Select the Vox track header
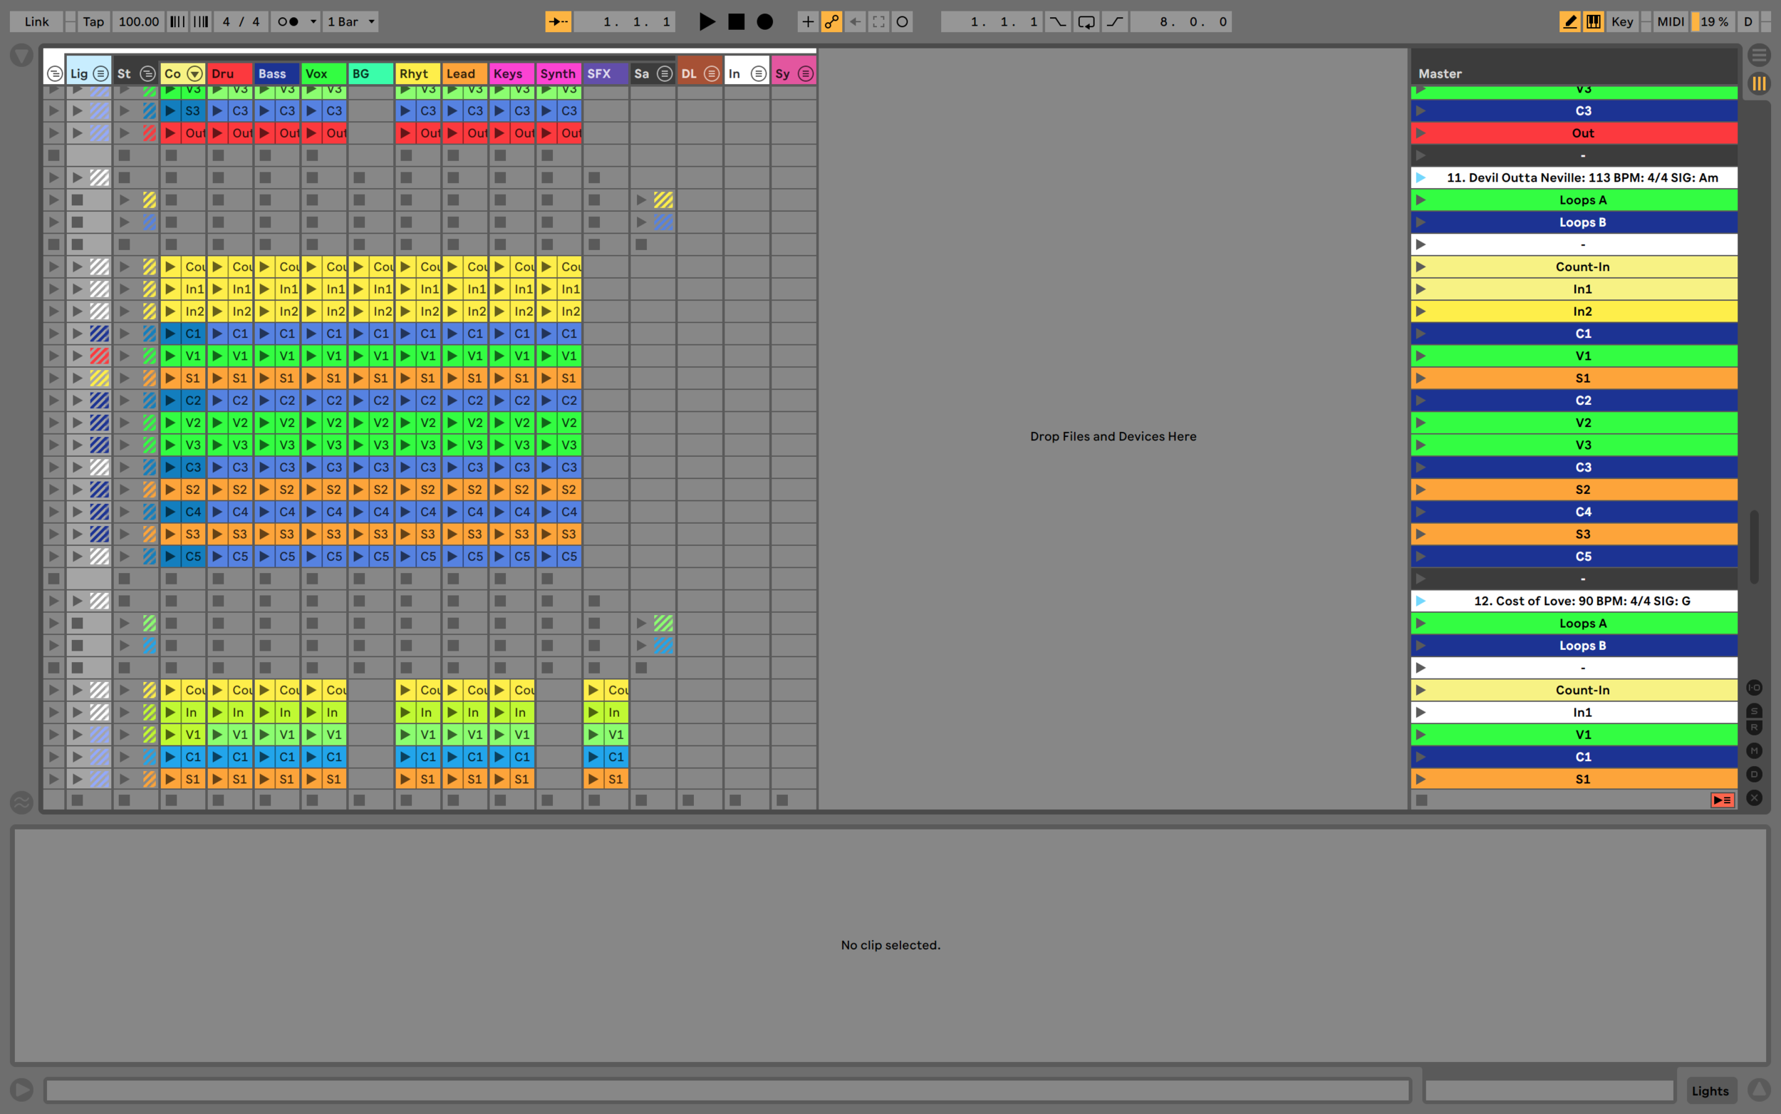The image size is (1781, 1114). coord(324,73)
